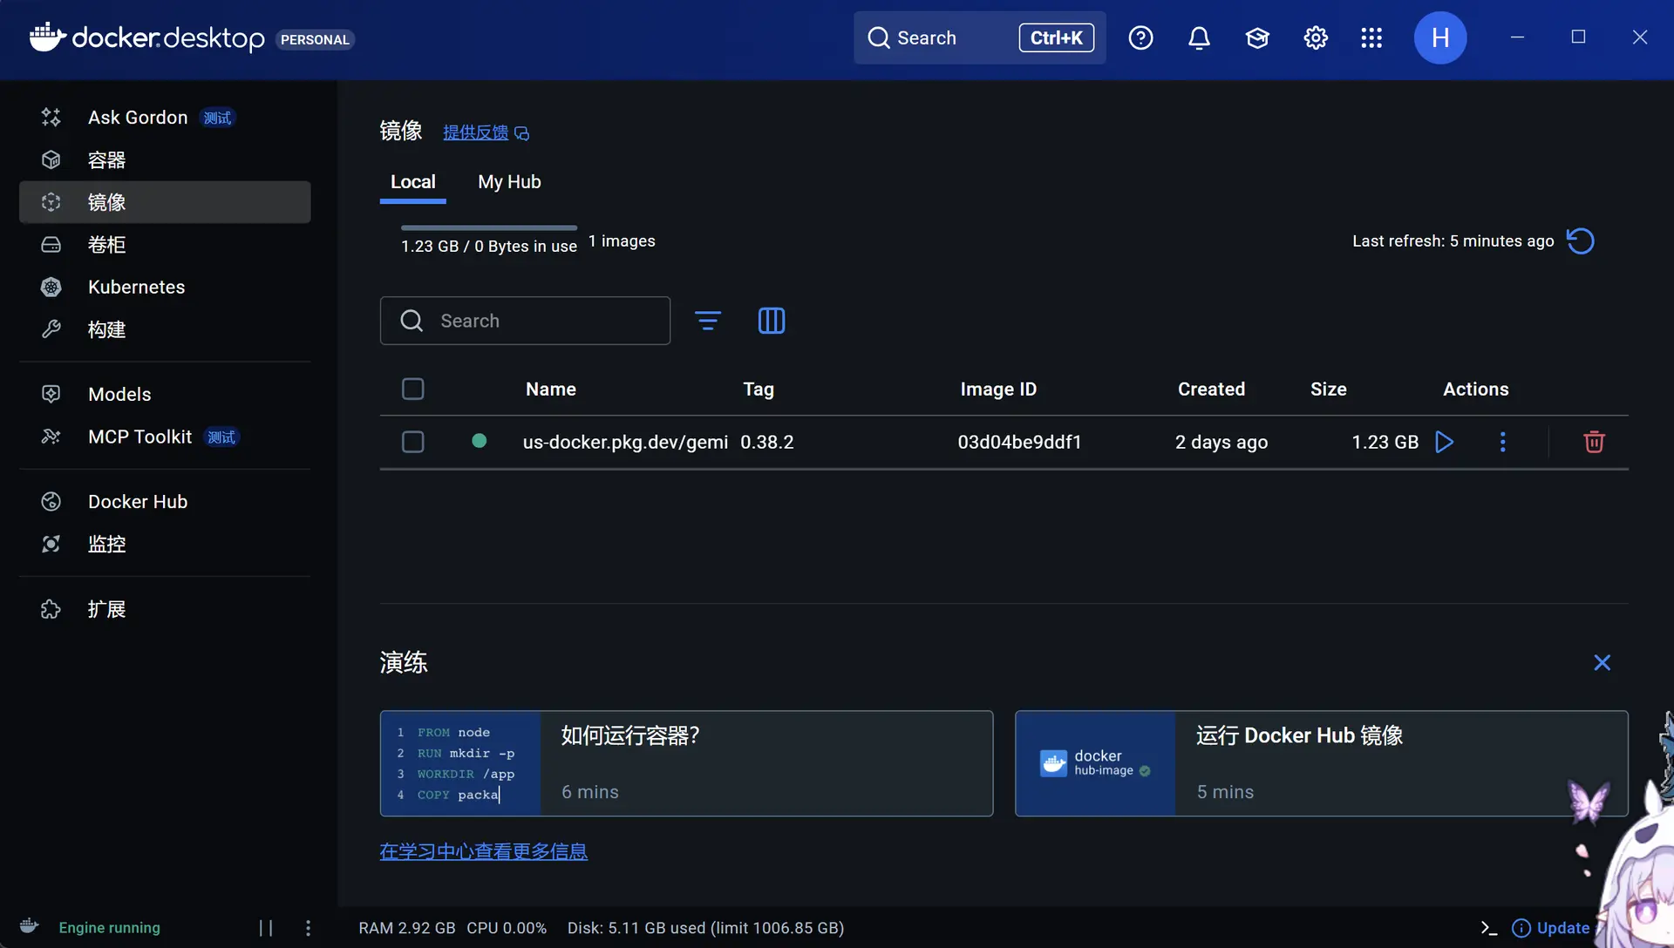
Task: Click the Models sidebar icon
Action: click(51, 394)
